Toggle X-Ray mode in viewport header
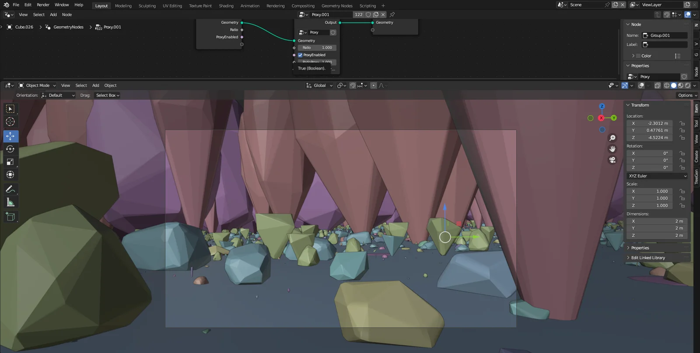 pyautogui.click(x=658, y=85)
